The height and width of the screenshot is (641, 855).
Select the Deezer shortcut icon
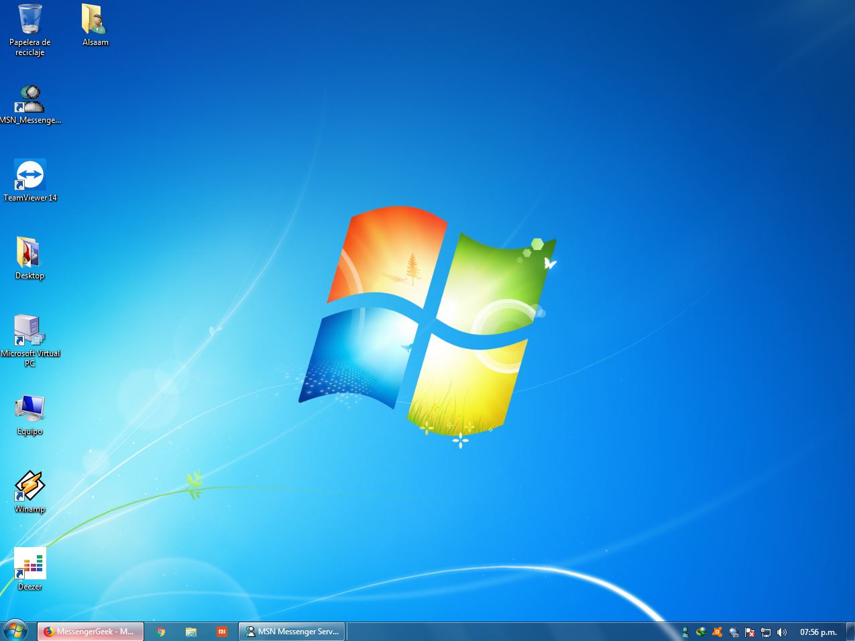tap(30, 570)
